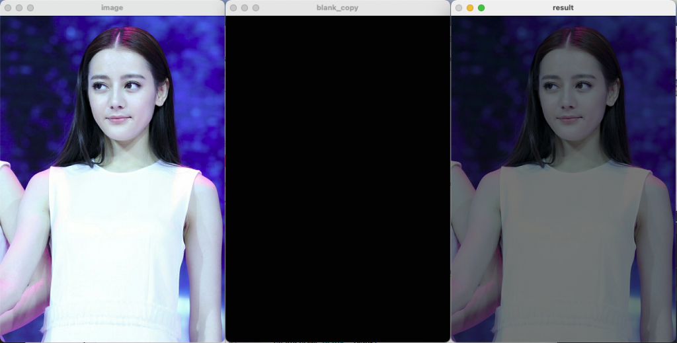
Task: Click the inactive zoom button of image window
Action: click(30, 8)
